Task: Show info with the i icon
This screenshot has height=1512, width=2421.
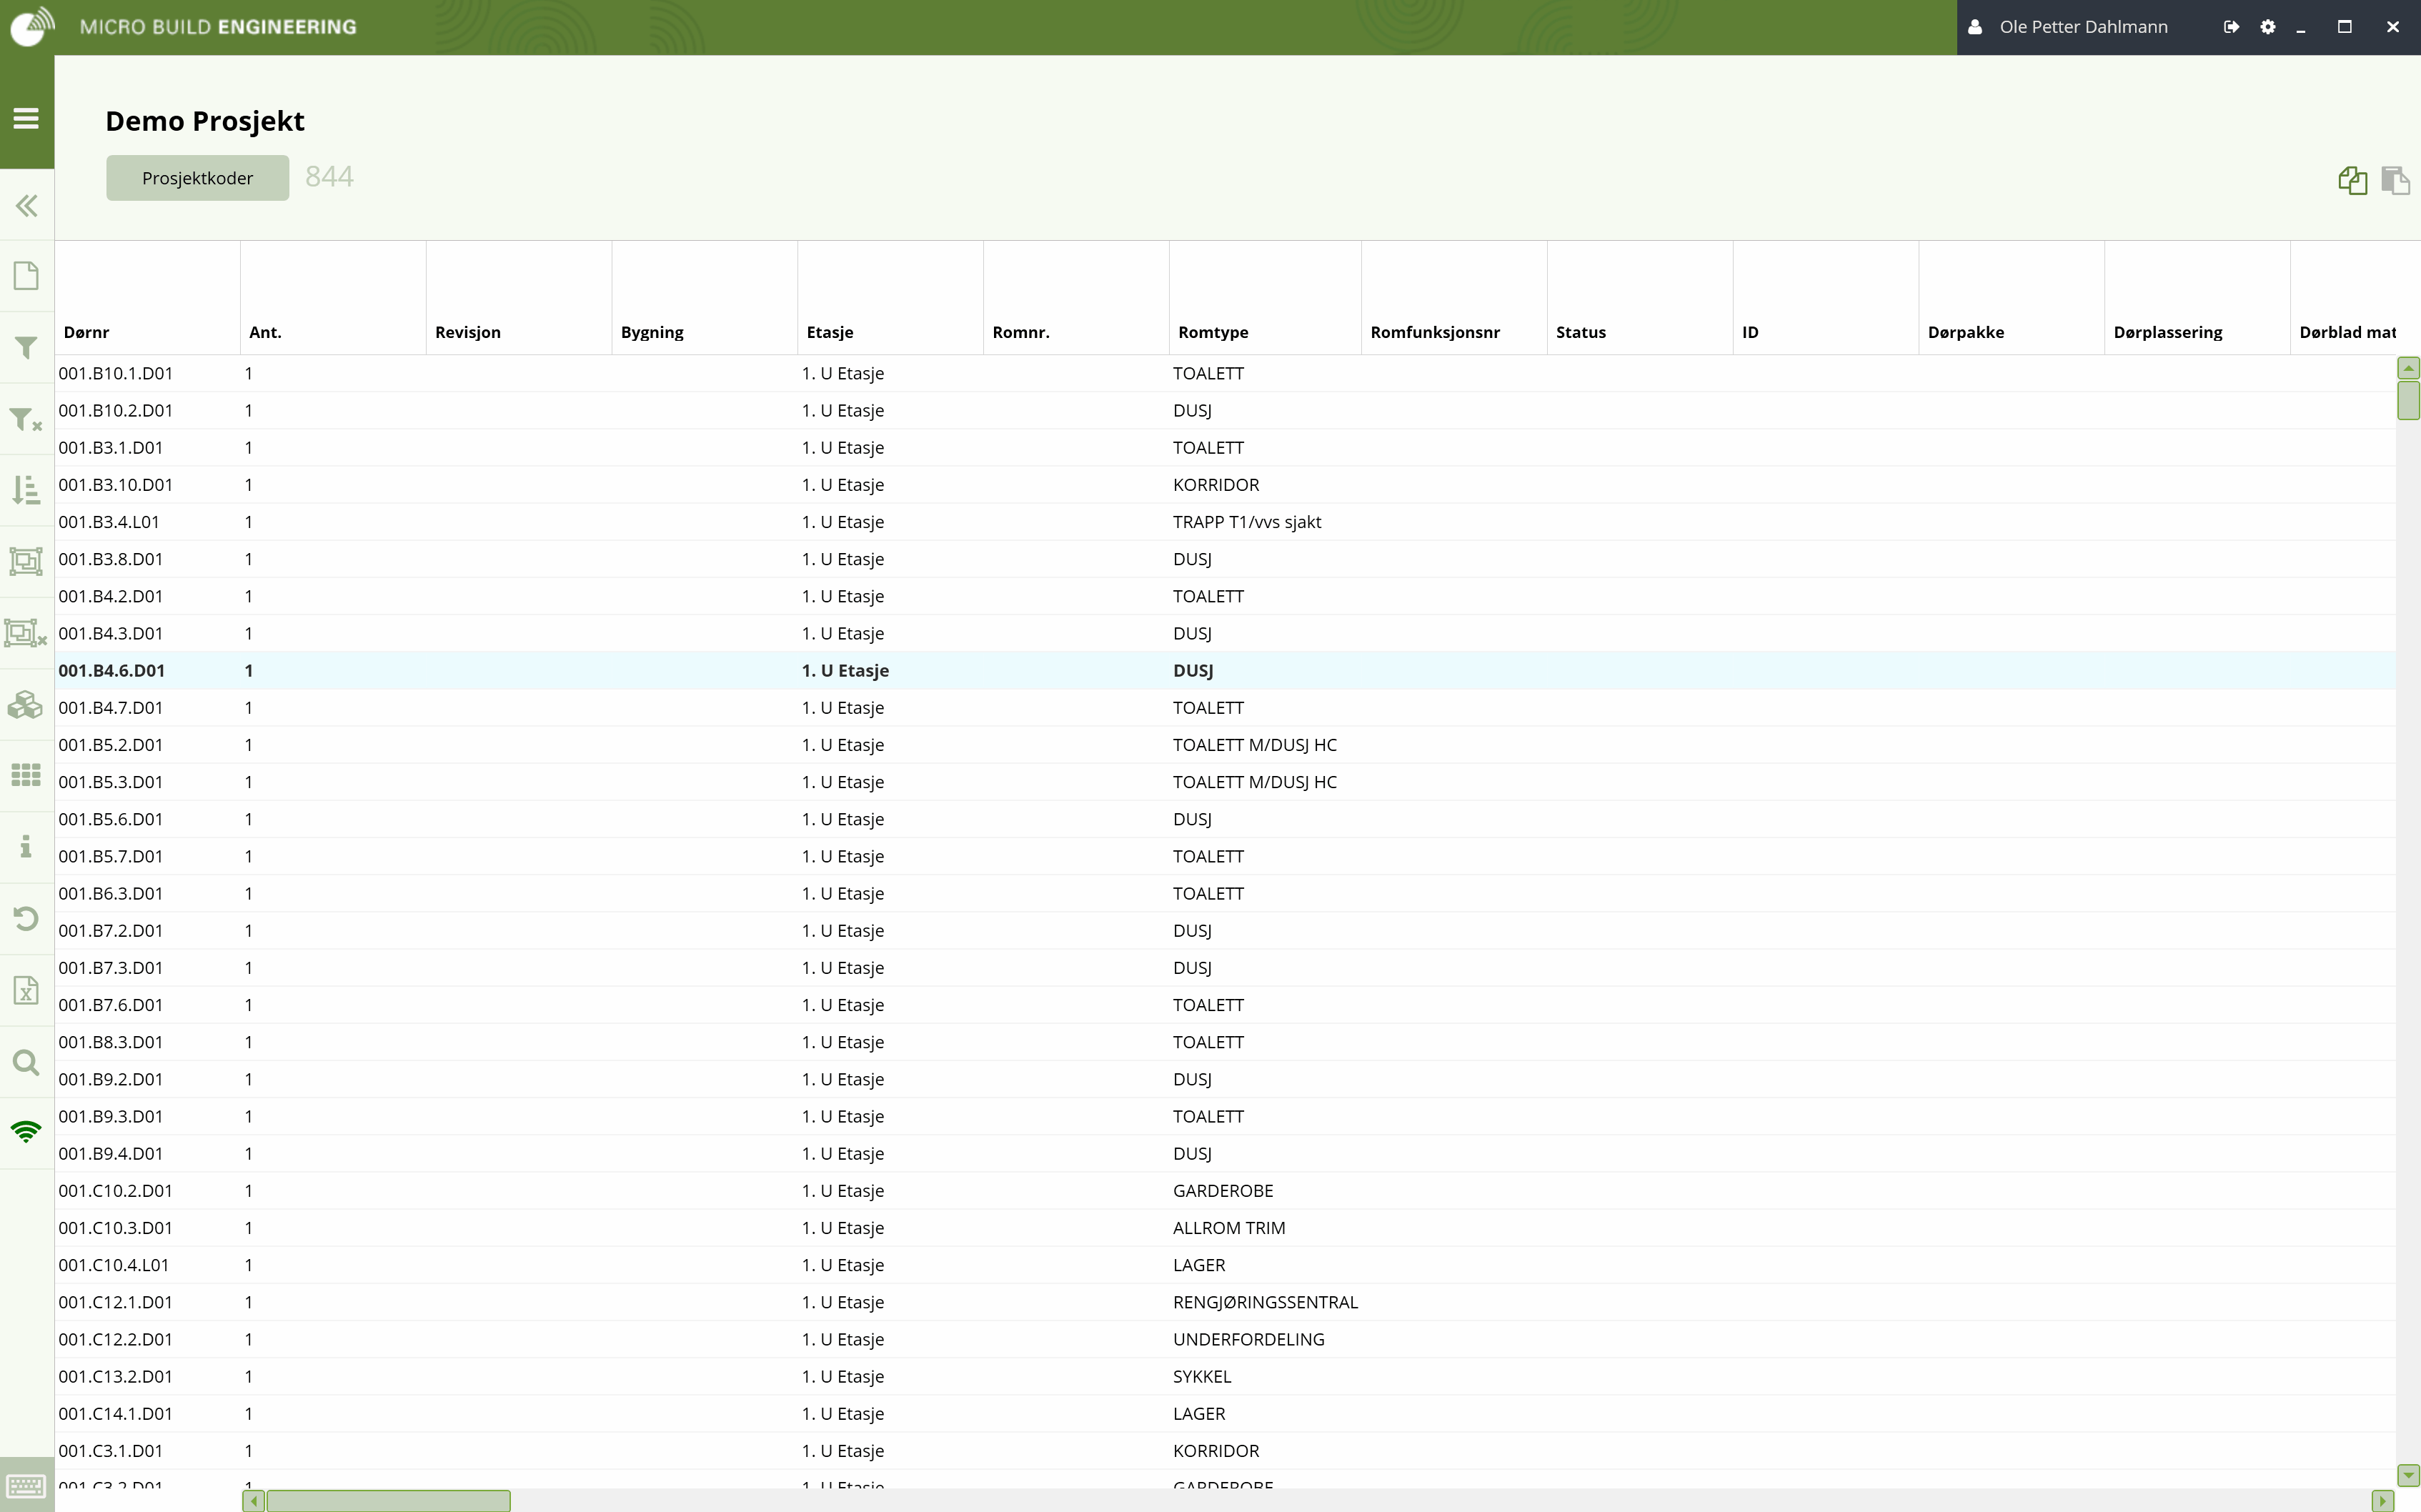Action: [x=26, y=847]
